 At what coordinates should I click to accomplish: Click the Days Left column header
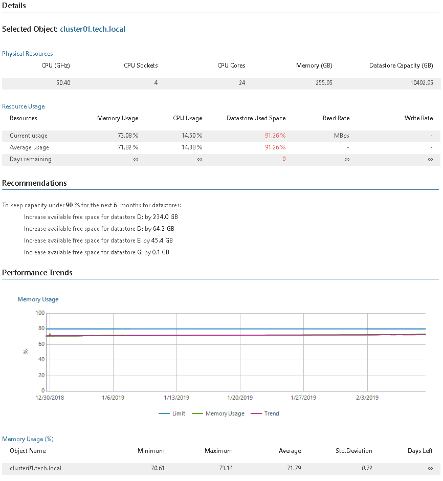tap(420, 451)
